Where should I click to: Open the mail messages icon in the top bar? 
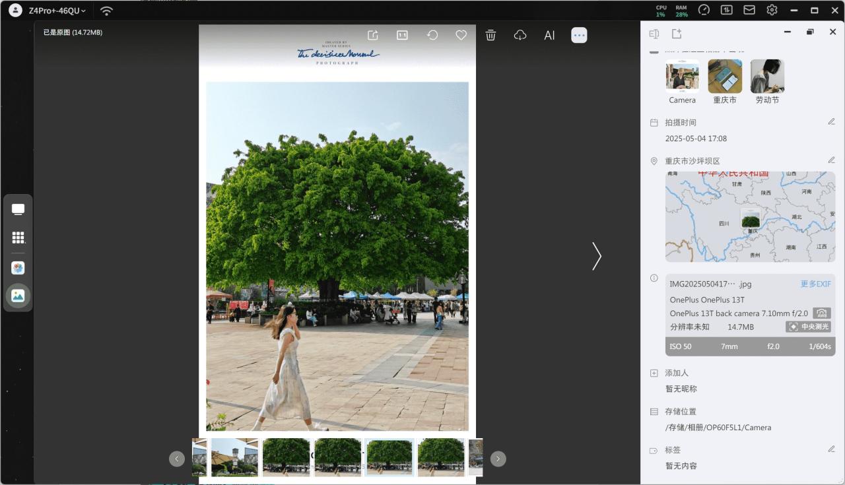[x=749, y=11]
